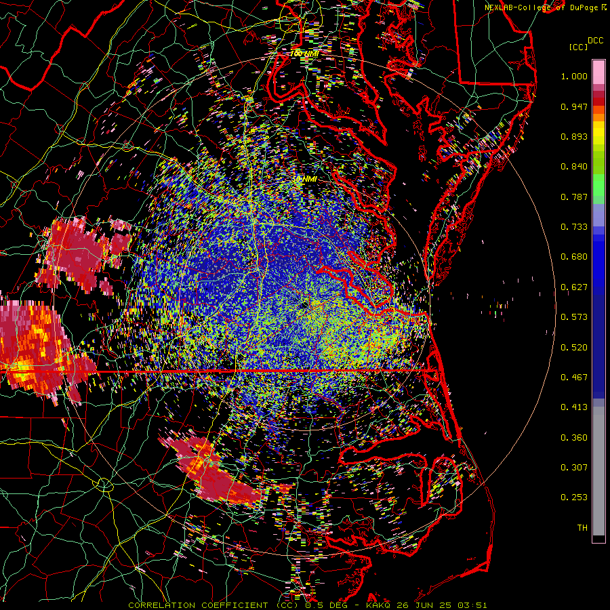Click the 0.520 legend value
Viewport: 610px width, 610px height.
point(574,348)
